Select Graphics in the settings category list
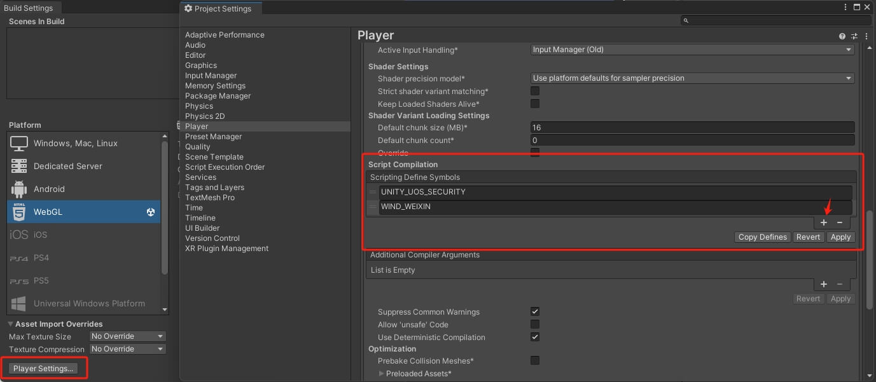The height and width of the screenshot is (382, 876). 201,65
